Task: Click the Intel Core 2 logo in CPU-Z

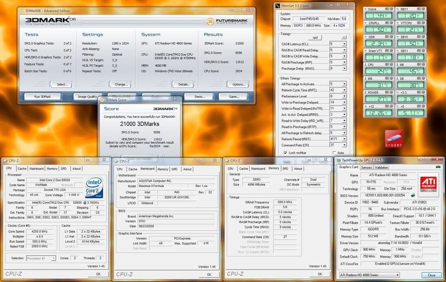Action: 94,188
